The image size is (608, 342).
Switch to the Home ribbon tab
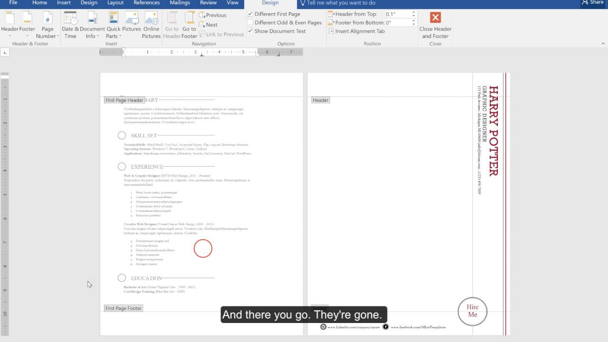click(39, 3)
